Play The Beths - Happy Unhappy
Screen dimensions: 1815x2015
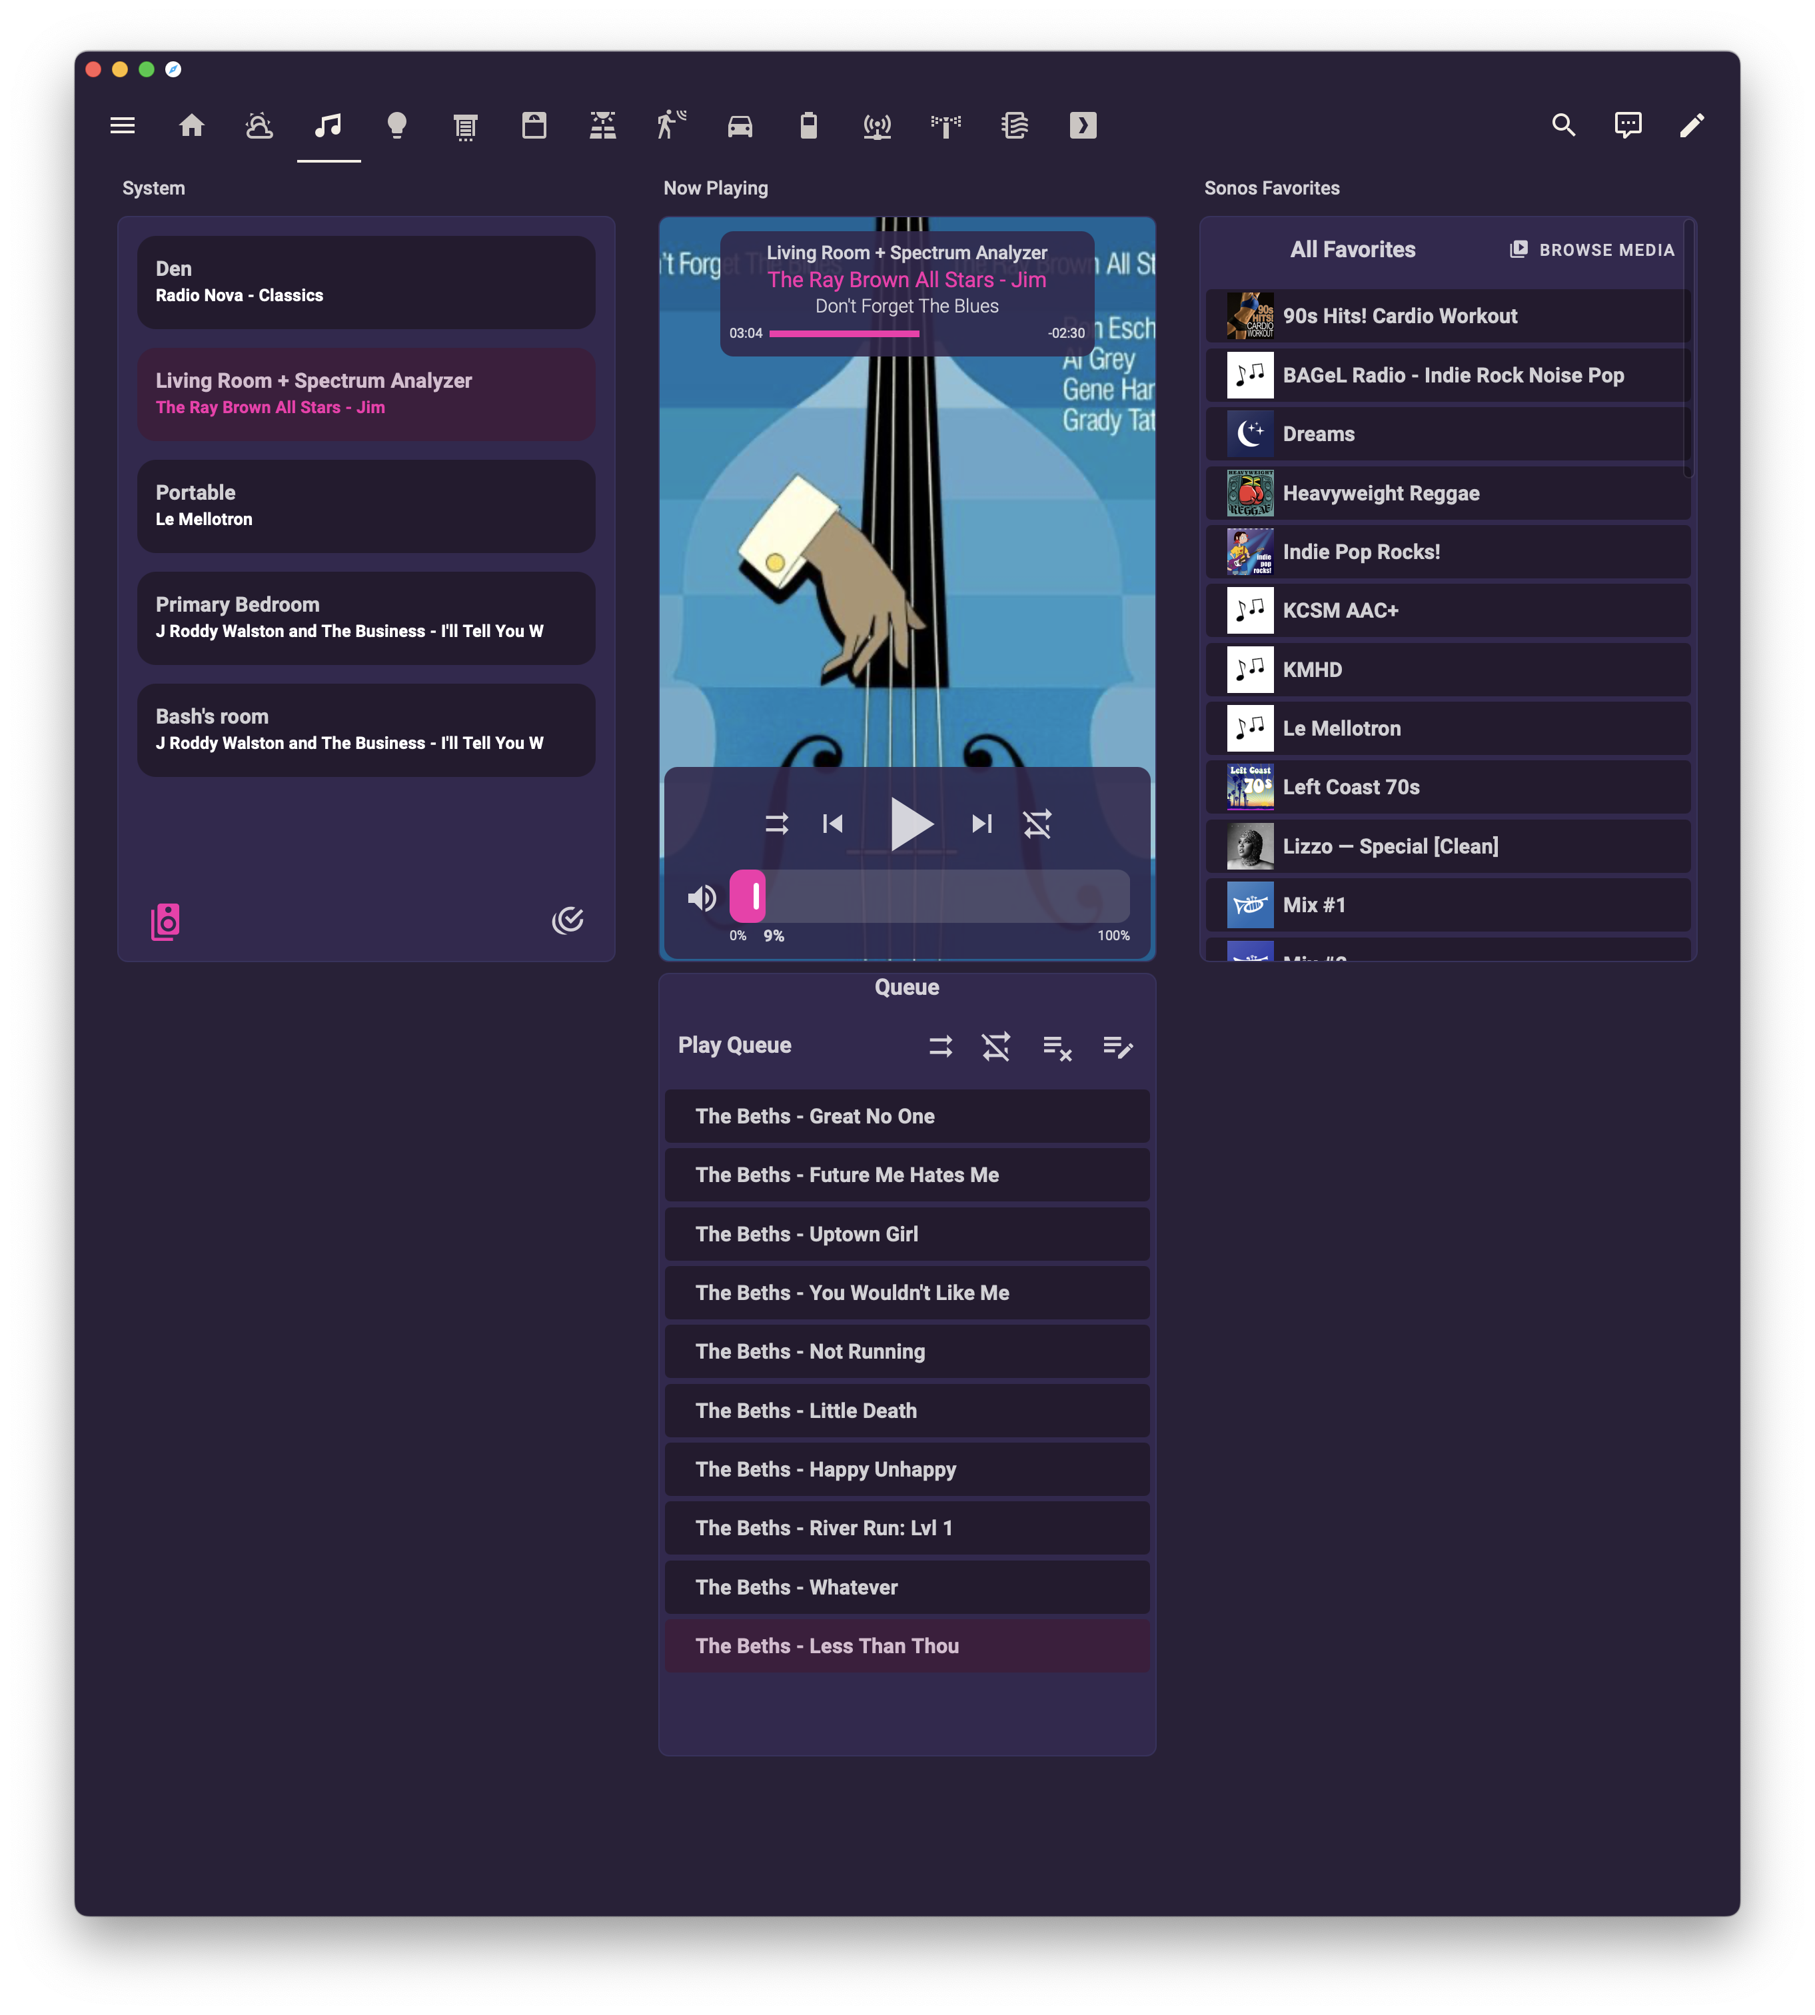point(907,1469)
